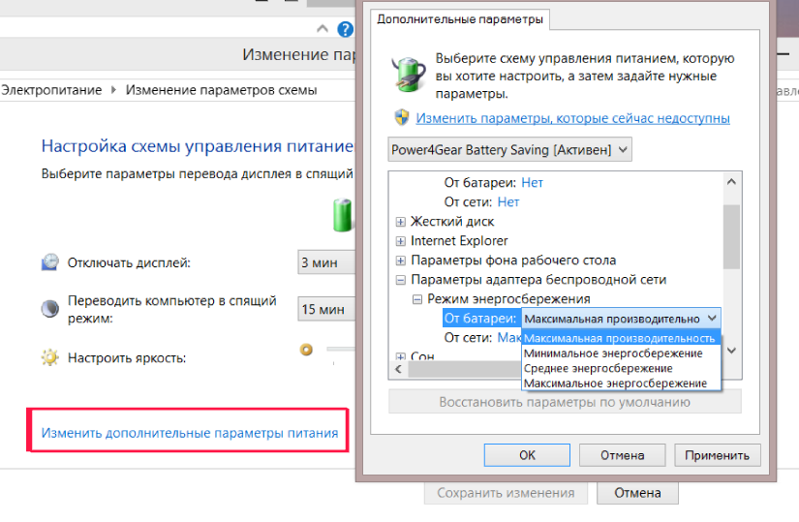Screen dimensions: 799x522
Task: Expand the Параметры фона рабочего стола node
Action: click(x=401, y=261)
